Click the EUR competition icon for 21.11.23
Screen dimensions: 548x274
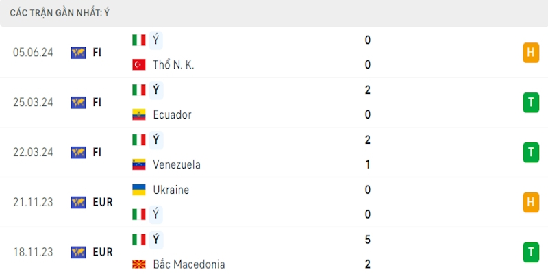78,202
